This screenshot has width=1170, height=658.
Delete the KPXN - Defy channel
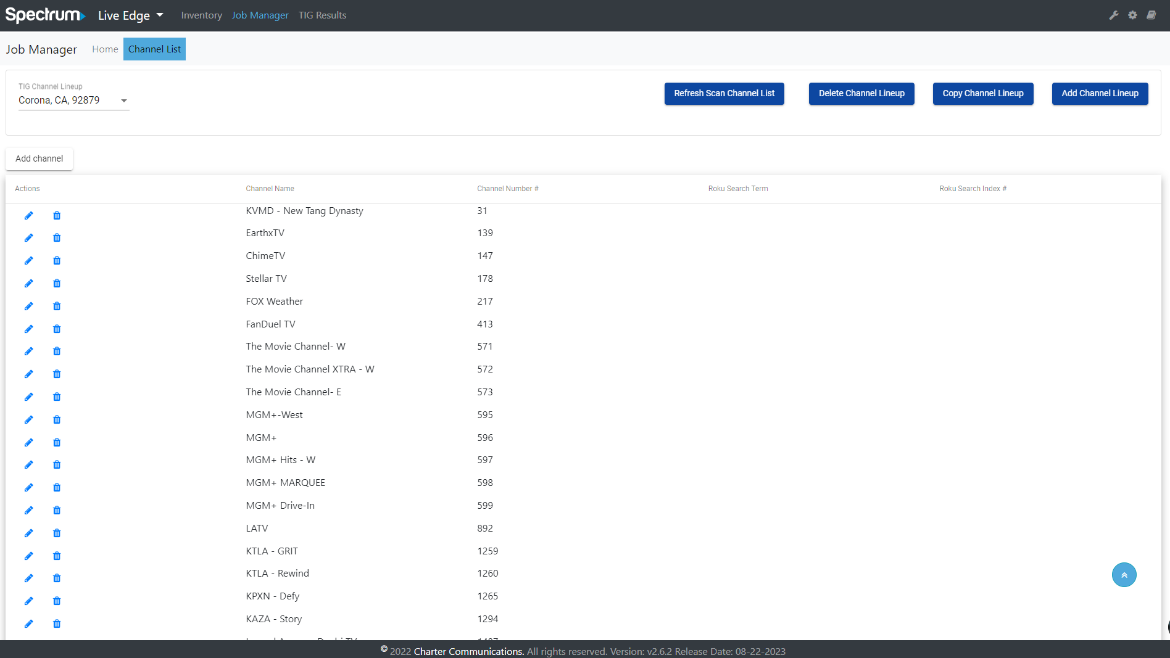coord(57,601)
